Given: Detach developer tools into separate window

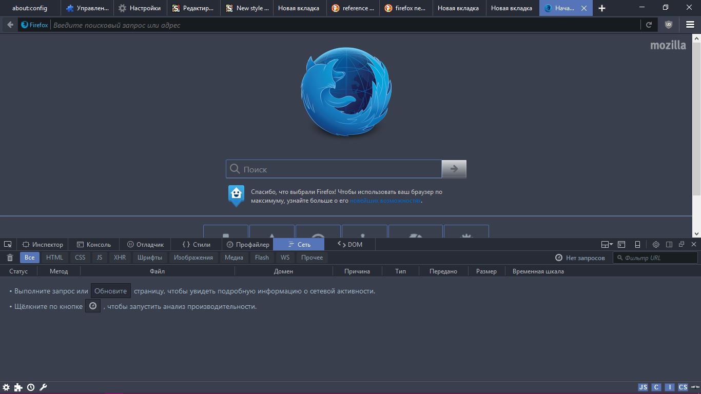Looking at the screenshot, I should [681, 245].
